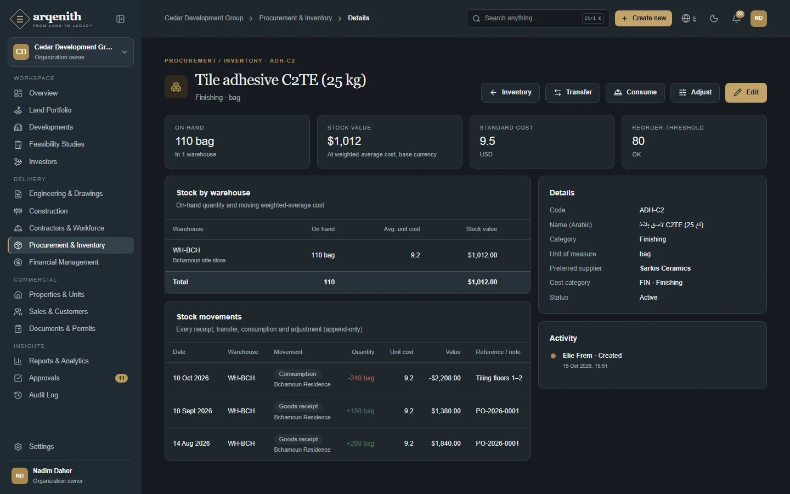Click Procurement & Inventory breadcrumb link
790x494 pixels.
pos(296,18)
